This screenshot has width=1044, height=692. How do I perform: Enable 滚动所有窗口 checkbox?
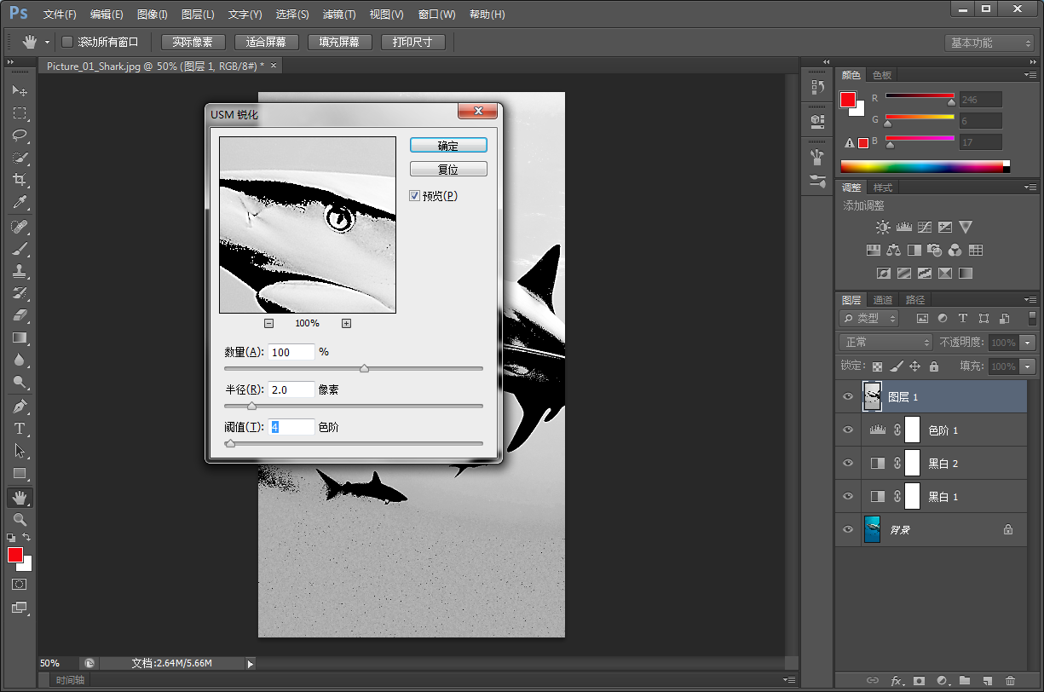(x=67, y=42)
